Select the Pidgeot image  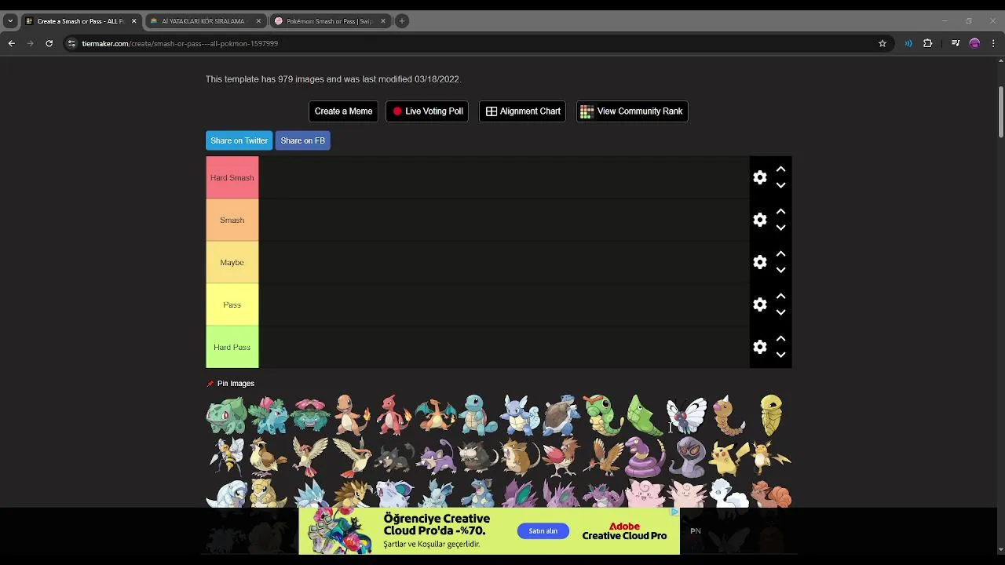pos(352,457)
